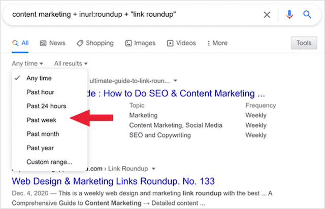
Task: Clear the search query with the X icon
Action: pos(267,15)
